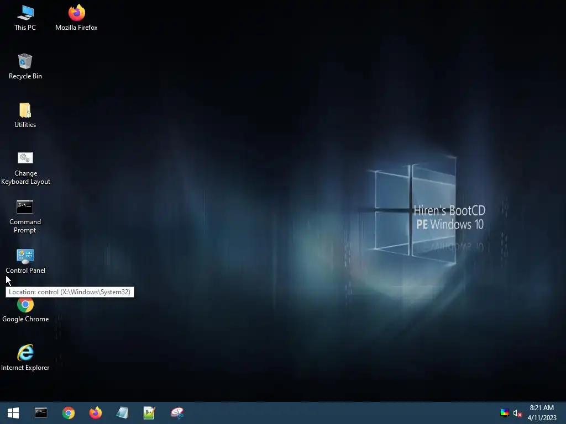This screenshot has height=424, width=566.
Task: Open the green notepad with pencil taskbar icon
Action: click(x=149, y=413)
